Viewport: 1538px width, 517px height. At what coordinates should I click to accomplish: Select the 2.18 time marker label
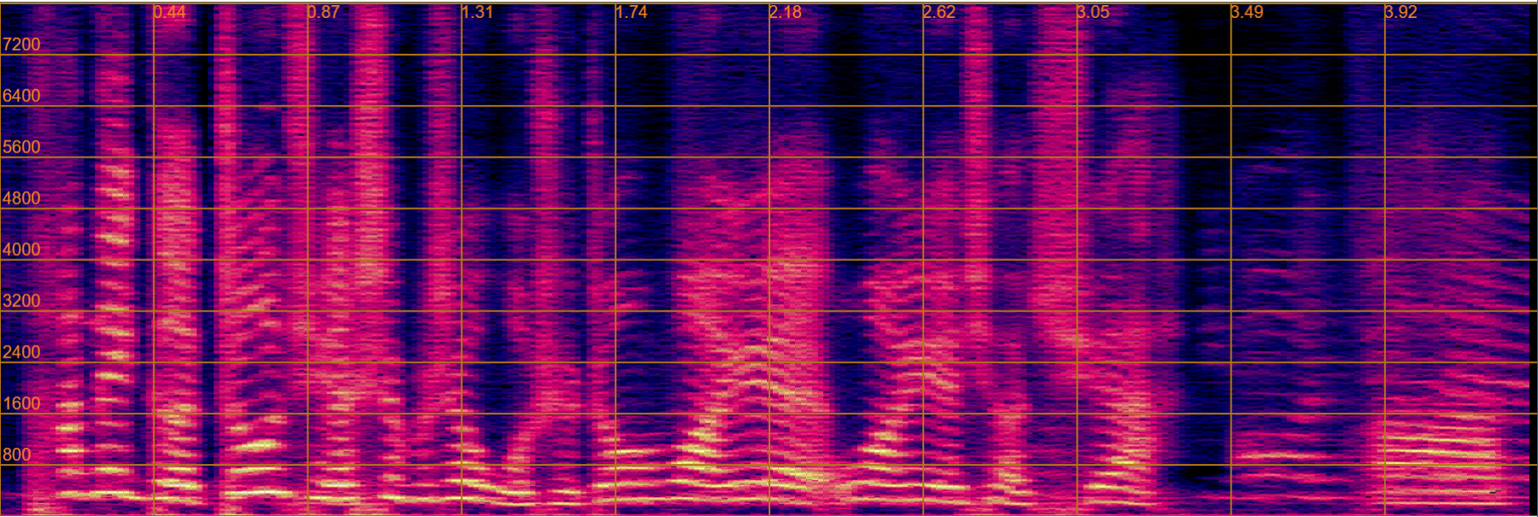785,12
